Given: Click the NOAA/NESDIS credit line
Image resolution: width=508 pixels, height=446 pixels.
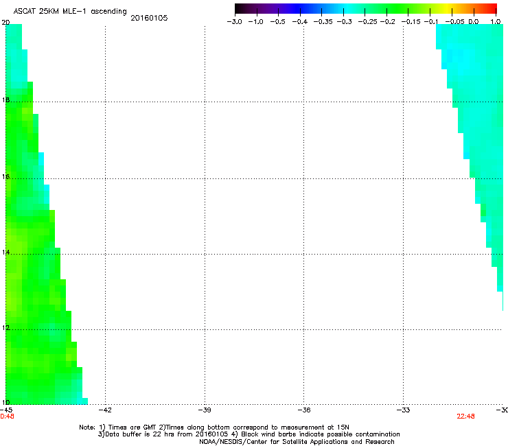Looking at the screenshot, I should pos(297,442).
